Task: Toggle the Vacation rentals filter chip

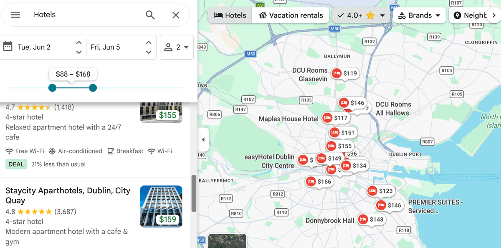Action: pos(291,15)
